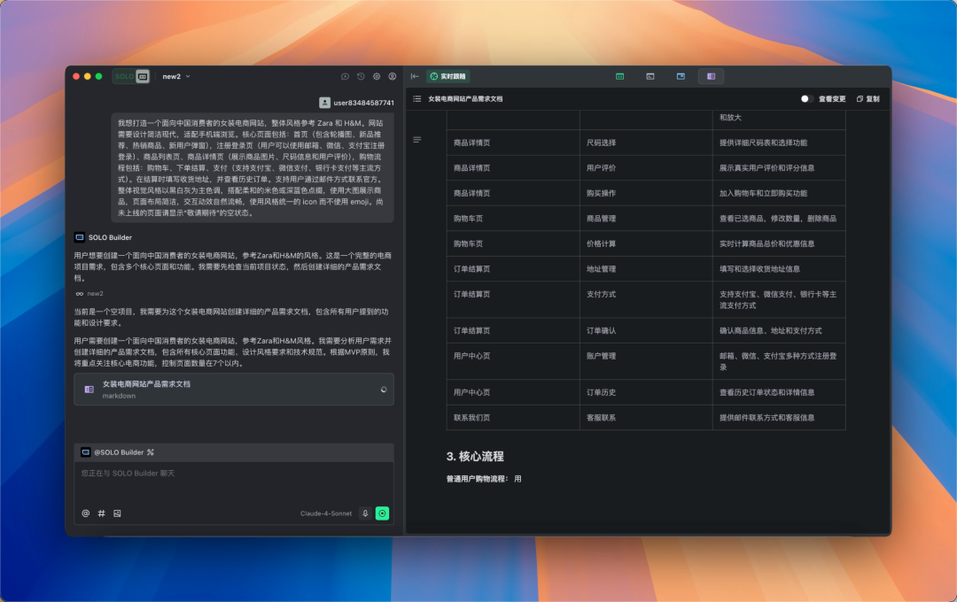This screenshot has width=957, height=602.
Task: Click the hashtag context icon
Action: 101,513
